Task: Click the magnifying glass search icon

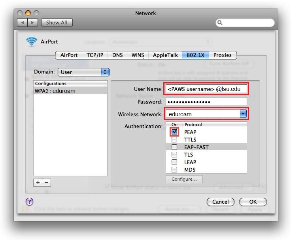Action: (x=220, y=23)
